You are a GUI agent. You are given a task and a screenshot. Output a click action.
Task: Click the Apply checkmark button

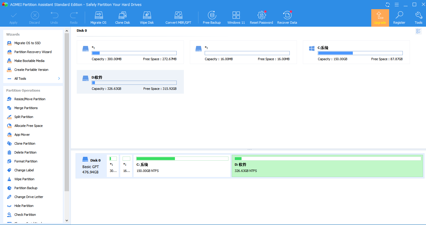[x=13, y=18]
